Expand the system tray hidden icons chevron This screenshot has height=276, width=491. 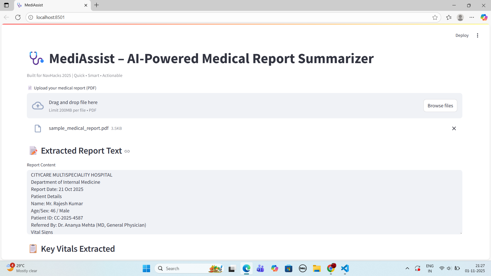click(x=407, y=268)
